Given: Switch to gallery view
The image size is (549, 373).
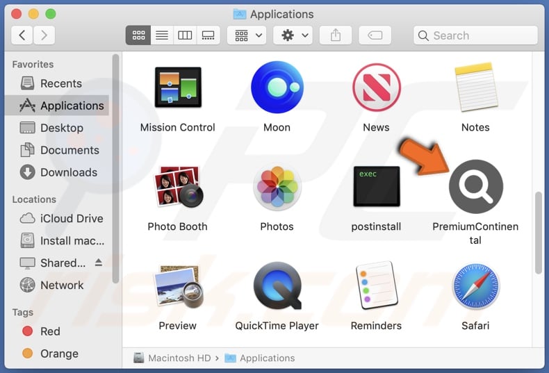Looking at the screenshot, I should (208, 35).
